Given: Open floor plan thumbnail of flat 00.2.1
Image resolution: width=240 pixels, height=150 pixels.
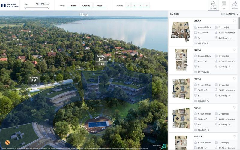Looking at the screenshot, I should coord(181,118).
